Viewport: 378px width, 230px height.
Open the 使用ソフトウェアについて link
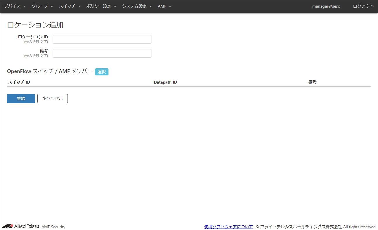(x=228, y=227)
